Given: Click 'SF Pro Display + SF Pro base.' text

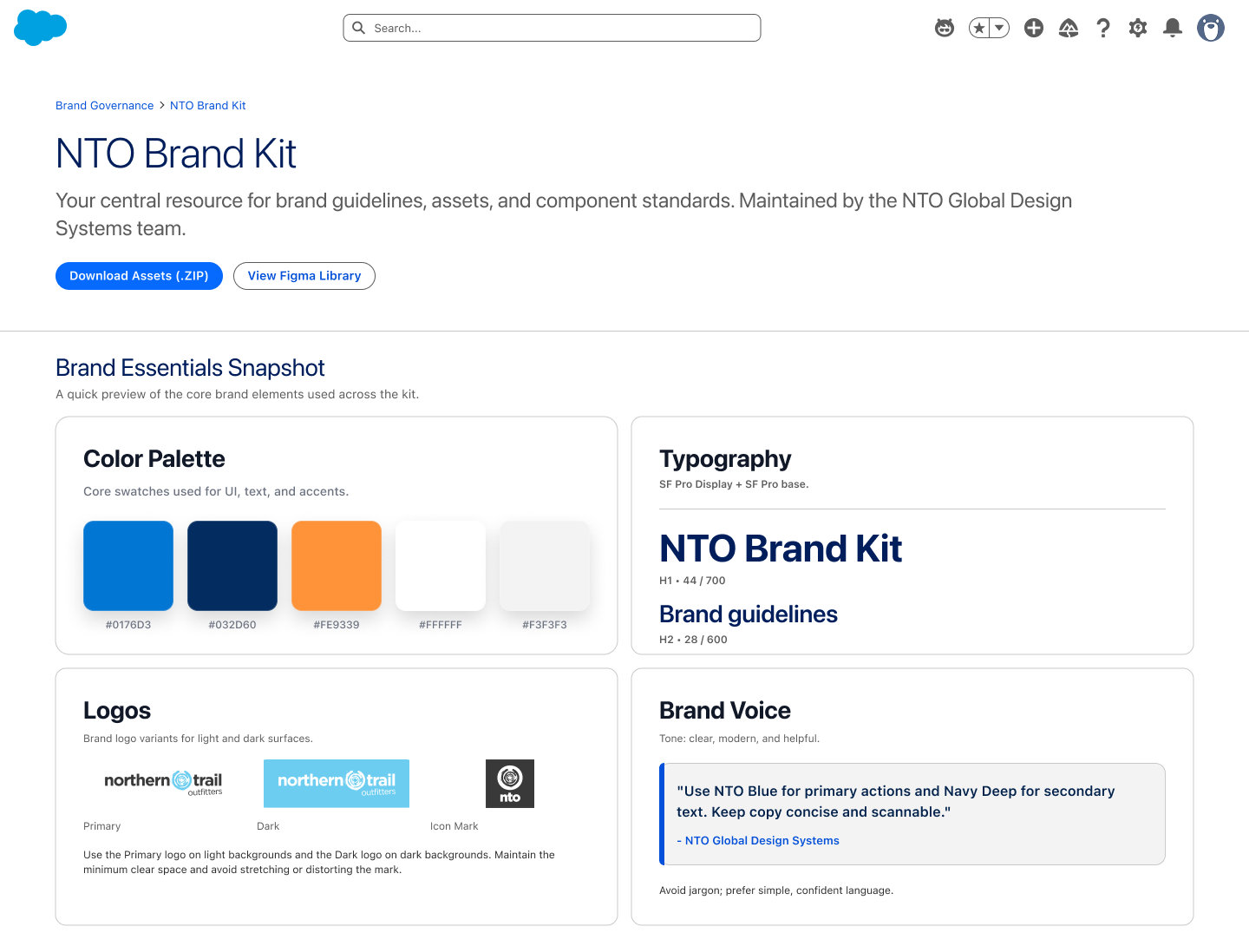Looking at the screenshot, I should coord(734,484).
